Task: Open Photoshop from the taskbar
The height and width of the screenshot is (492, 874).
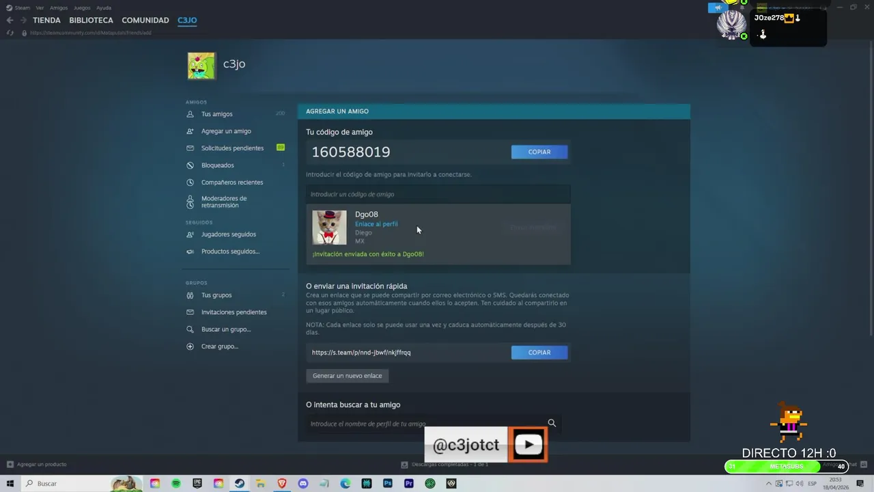Action: (388, 484)
